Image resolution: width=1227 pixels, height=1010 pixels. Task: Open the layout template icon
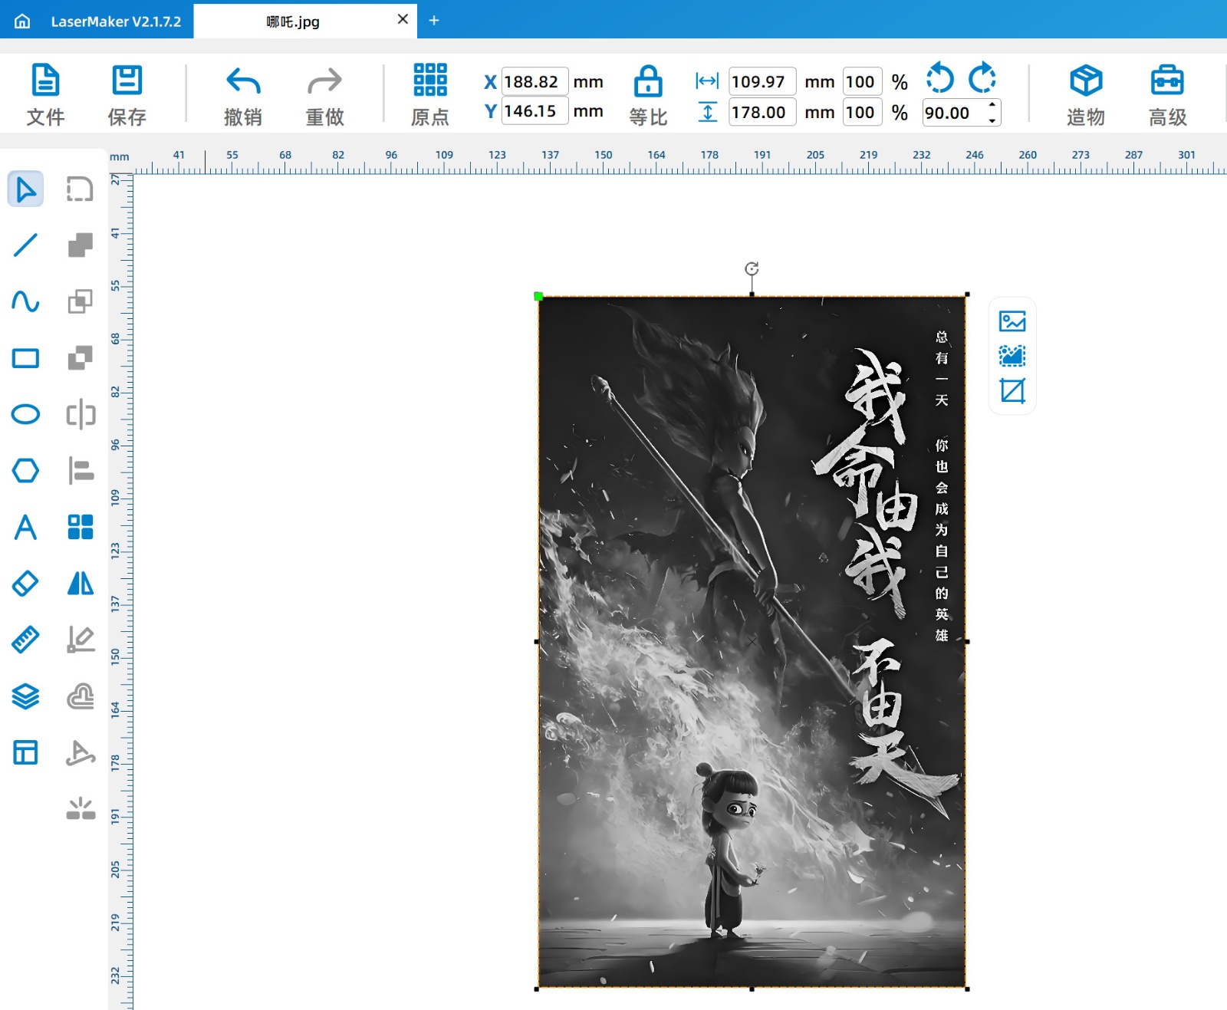tap(25, 752)
